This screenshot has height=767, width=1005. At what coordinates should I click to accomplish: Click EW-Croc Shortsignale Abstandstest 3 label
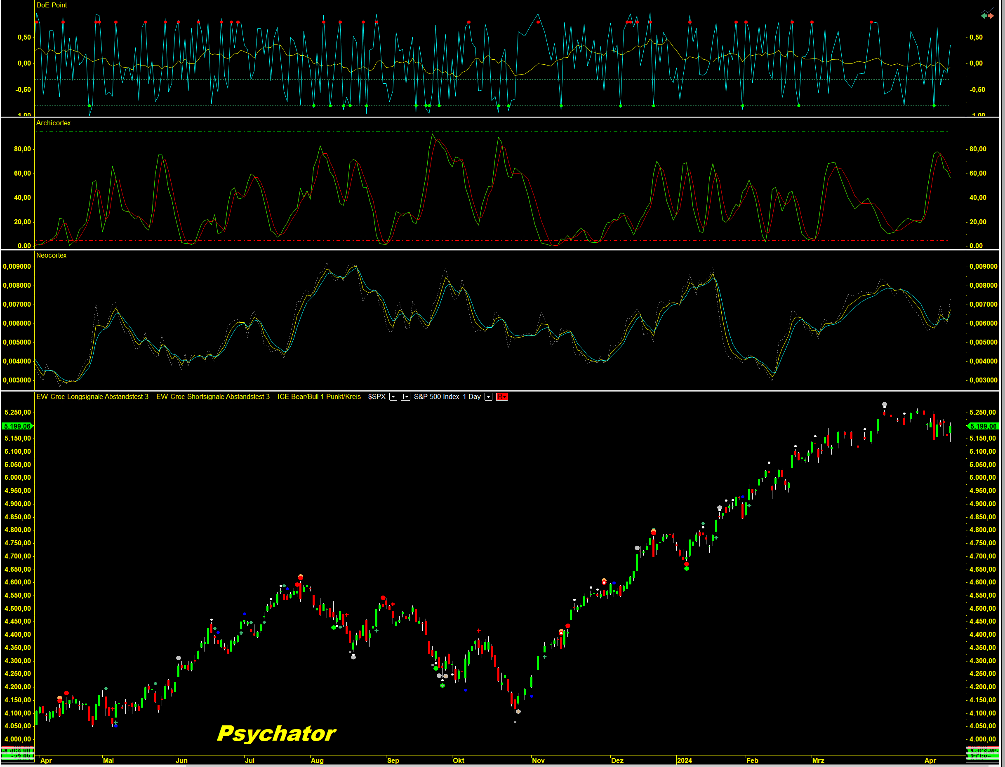click(x=213, y=397)
